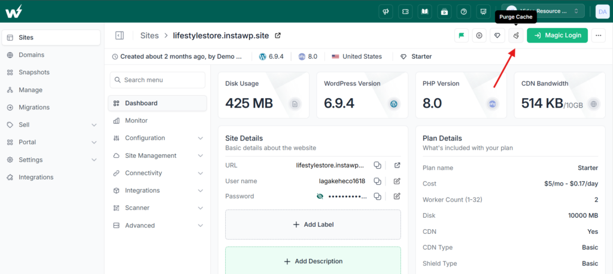Screen dimensions: 613x274
Task: Click the Sites breadcrumb link
Action: pyautogui.click(x=149, y=35)
